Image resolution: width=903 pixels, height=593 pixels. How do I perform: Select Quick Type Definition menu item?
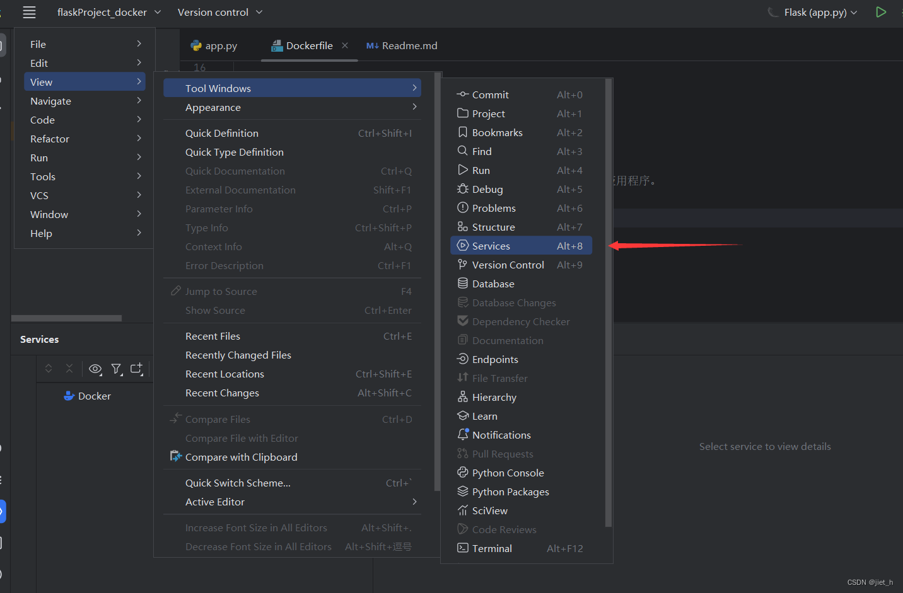tap(292, 152)
